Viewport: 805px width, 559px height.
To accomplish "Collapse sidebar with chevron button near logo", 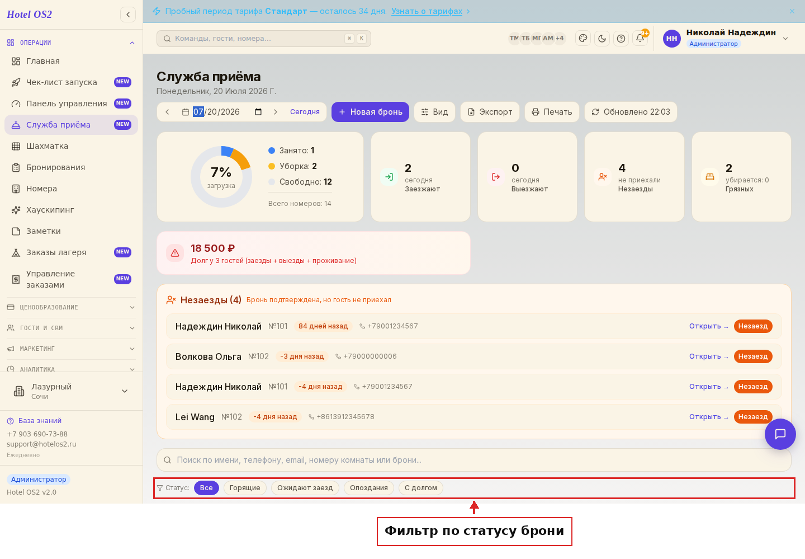I will [128, 15].
